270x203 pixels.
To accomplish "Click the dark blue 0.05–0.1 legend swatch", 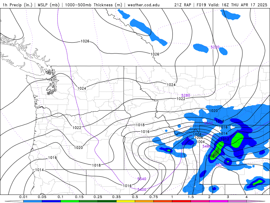I will click(51, 201).
